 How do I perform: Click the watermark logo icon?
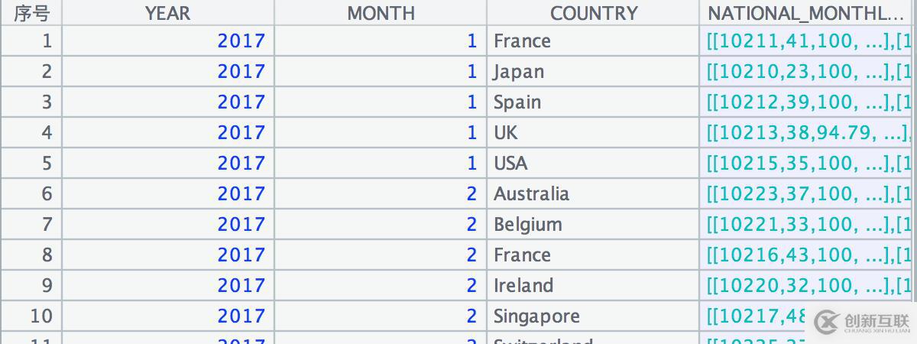point(828,323)
